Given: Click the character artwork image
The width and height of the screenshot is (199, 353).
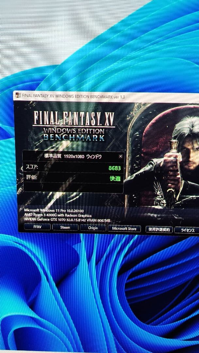Looking at the screenshot, I should pyautogui.click(x=167, y=160).
